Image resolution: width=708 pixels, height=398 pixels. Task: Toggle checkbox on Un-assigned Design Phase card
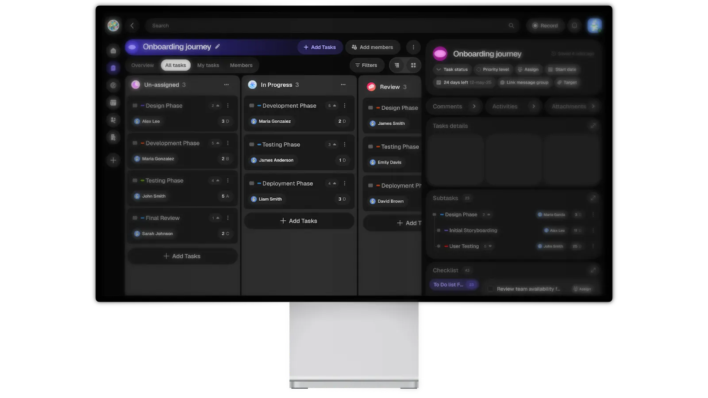point(135,106)
